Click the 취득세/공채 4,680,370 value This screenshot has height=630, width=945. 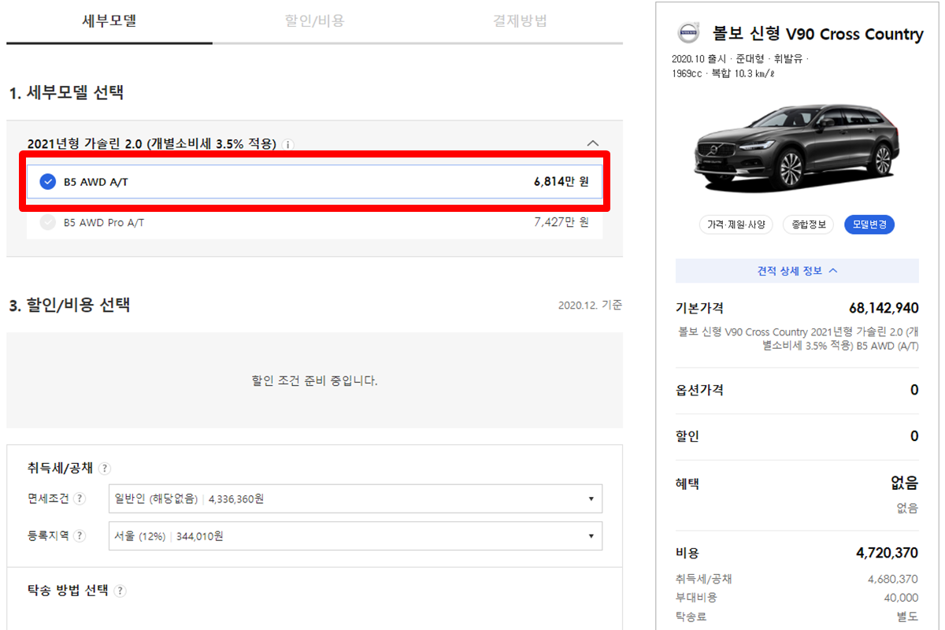pyautogui.click(x=893, y=580)
